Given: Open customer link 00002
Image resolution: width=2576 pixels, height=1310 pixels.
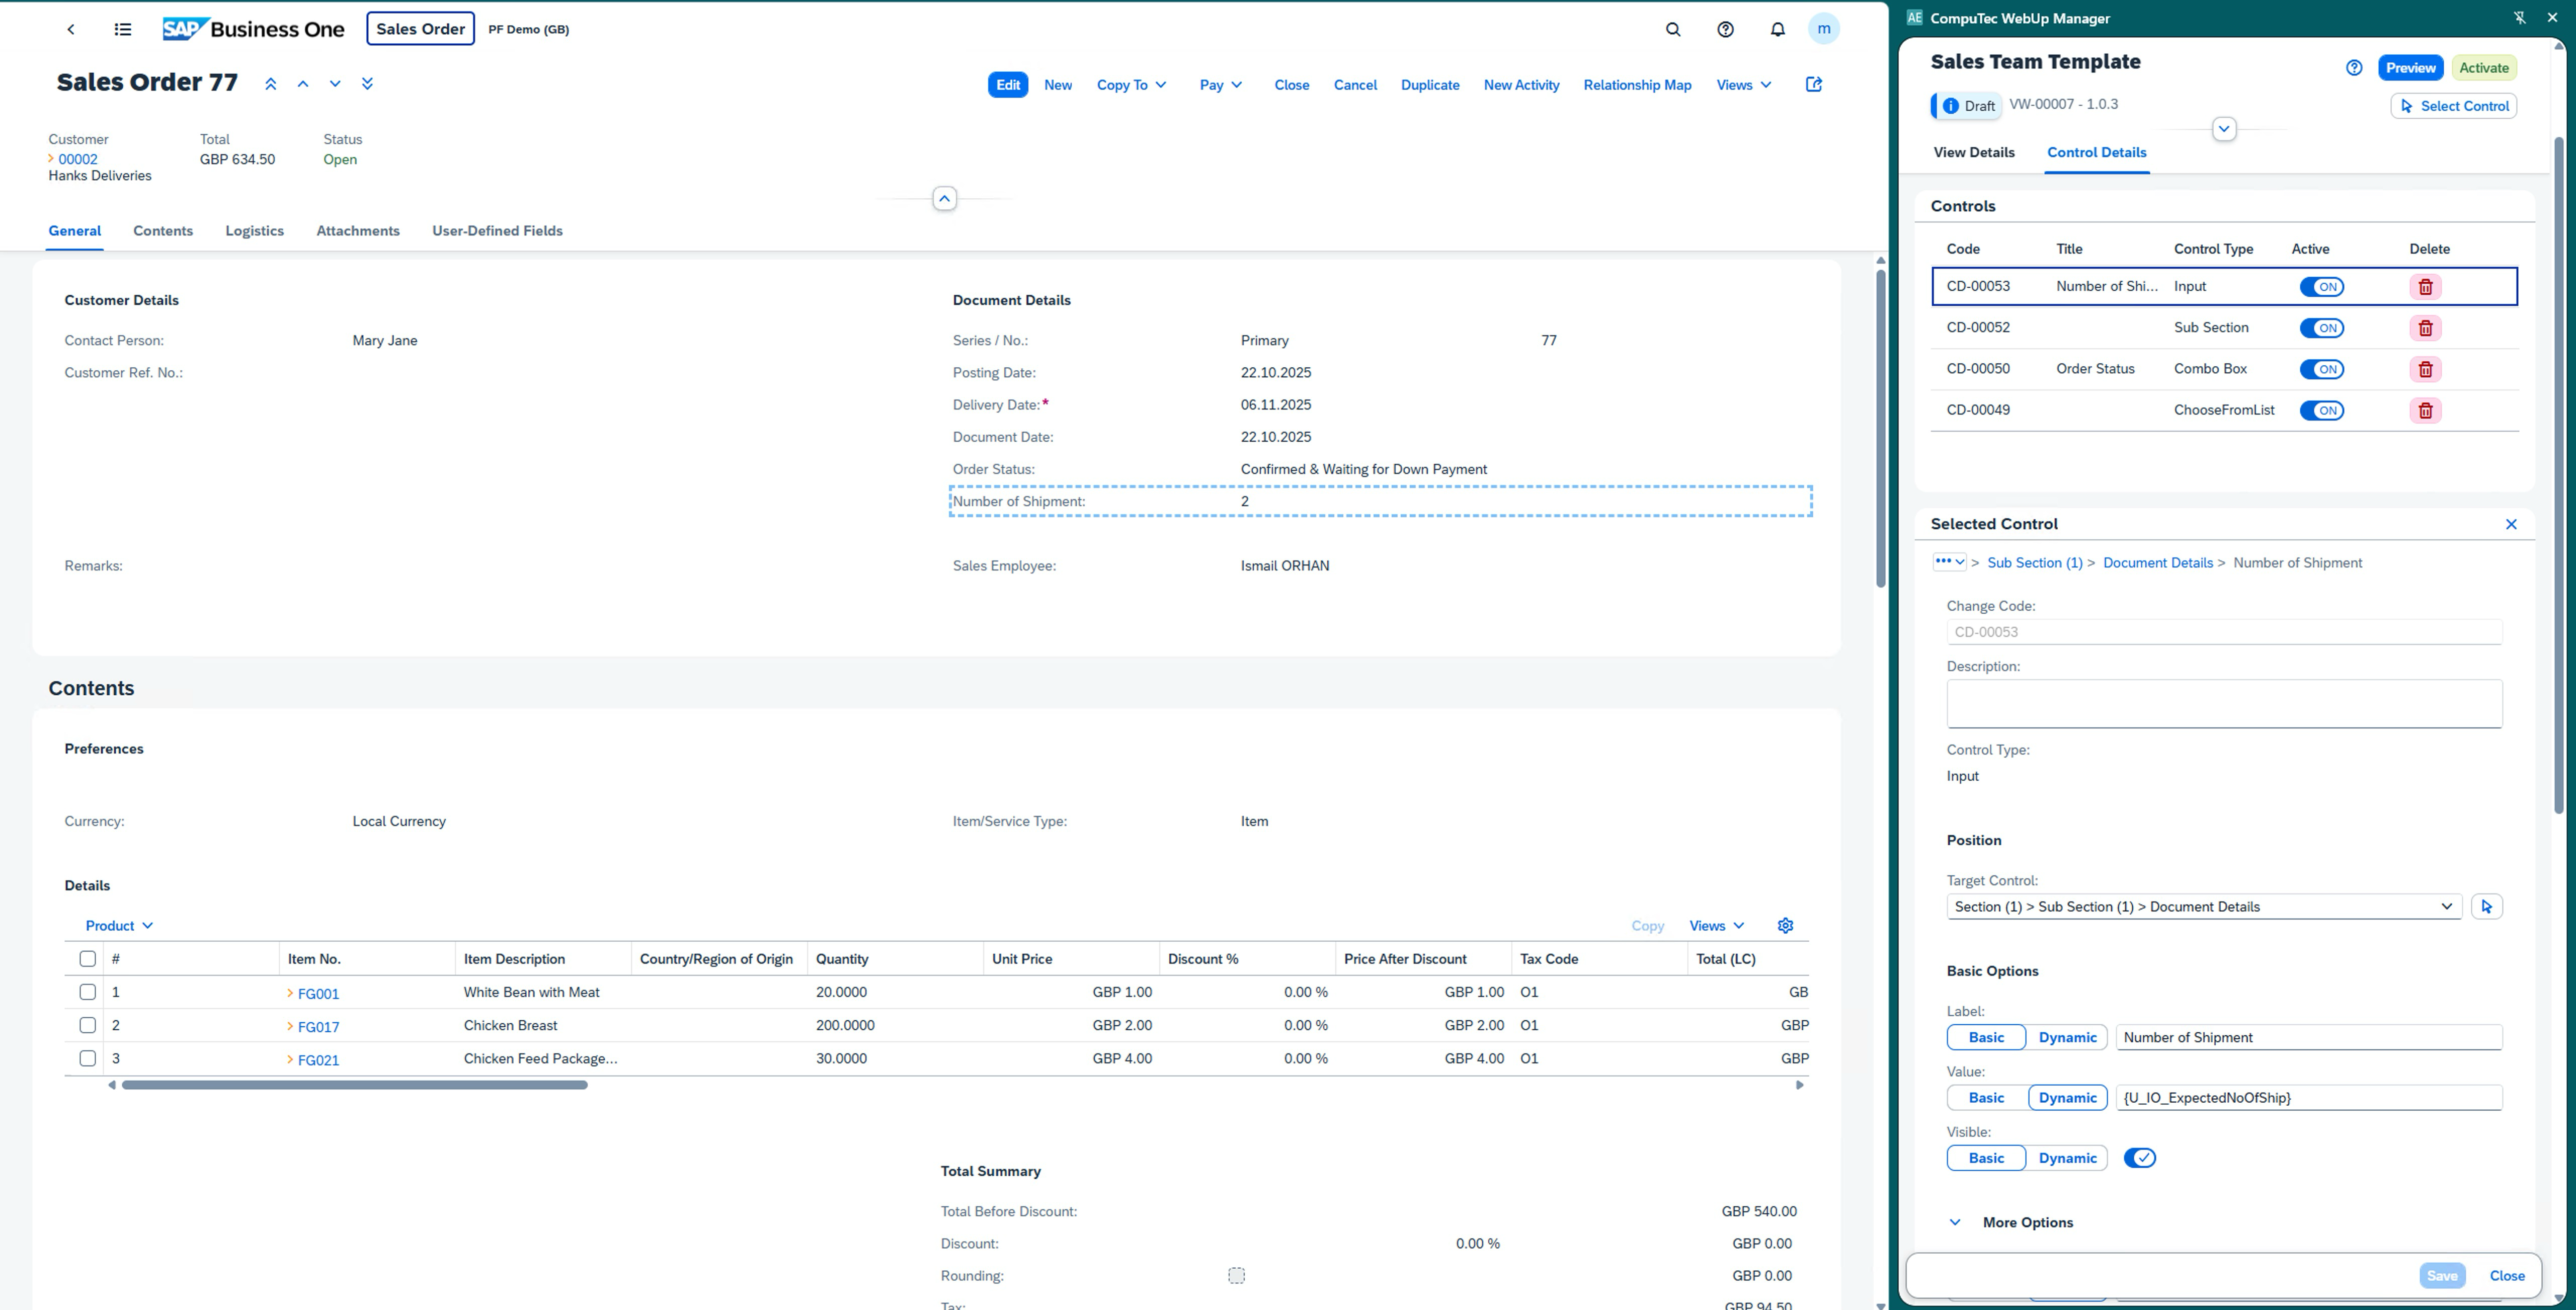Looking at the screenshot, I should (78, 159).
